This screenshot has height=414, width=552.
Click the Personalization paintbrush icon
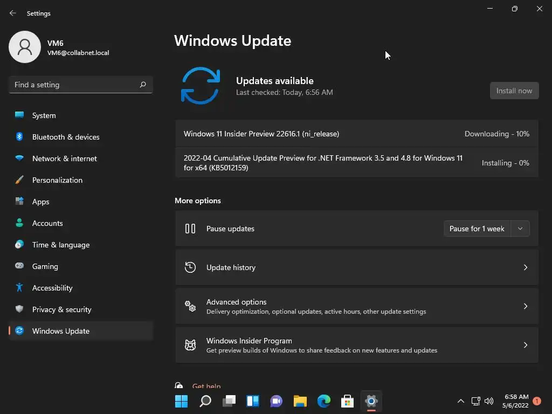19,180
